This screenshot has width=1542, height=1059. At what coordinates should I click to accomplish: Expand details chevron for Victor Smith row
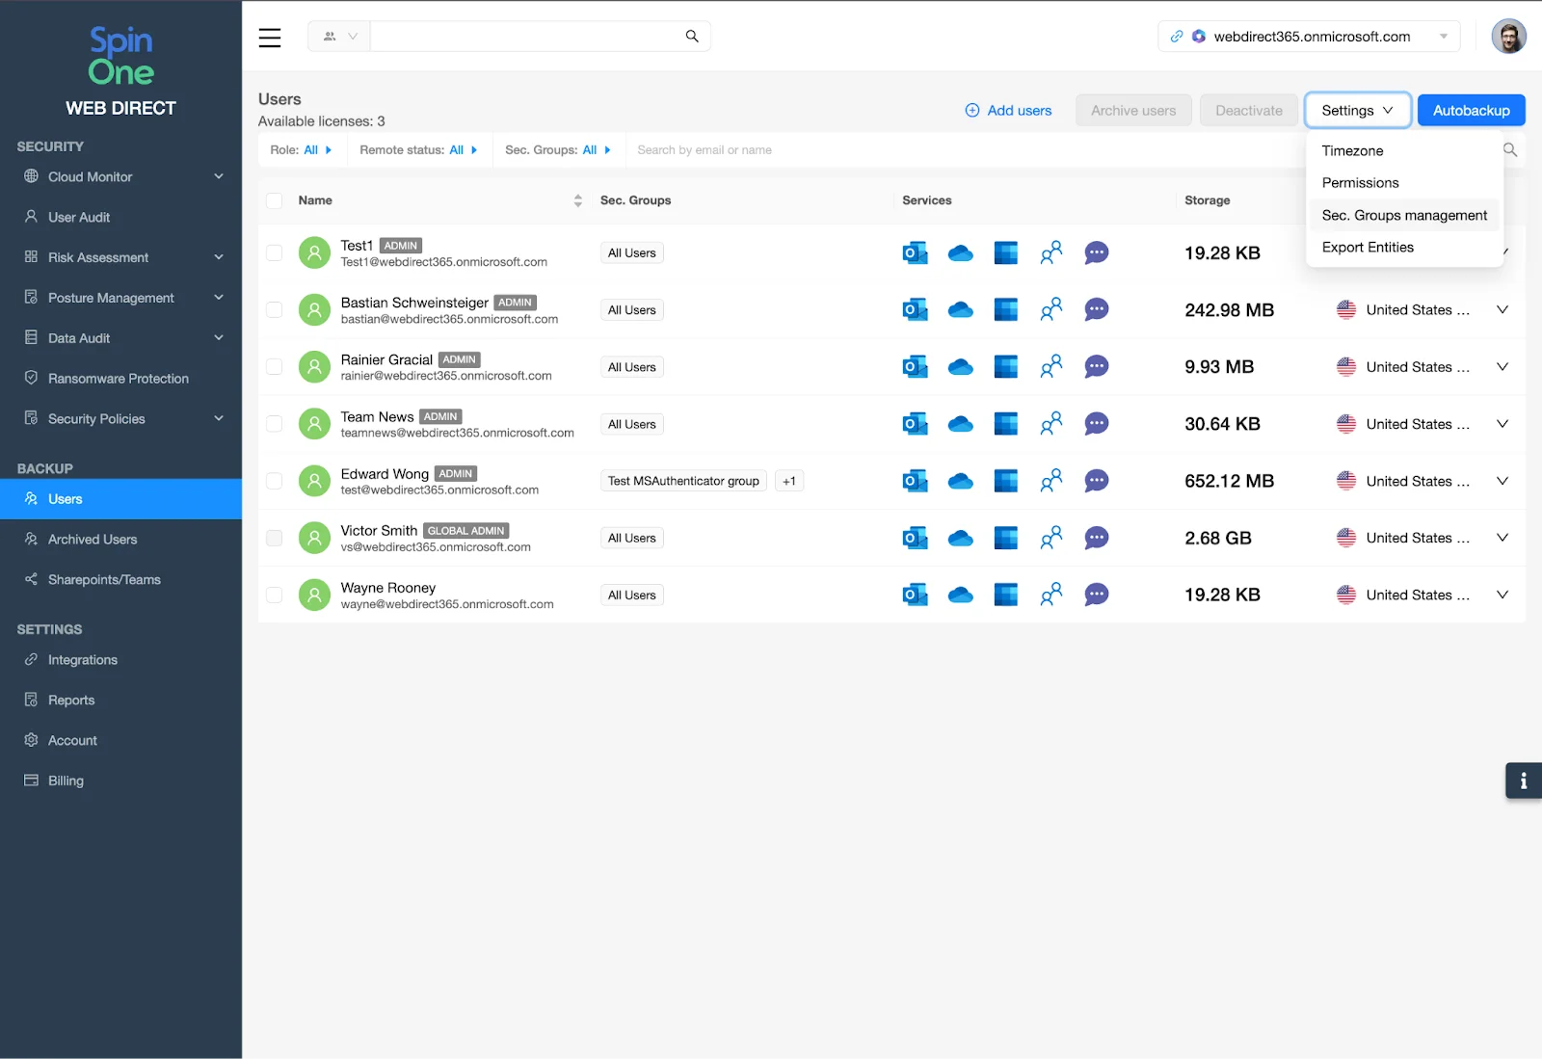1502,538
